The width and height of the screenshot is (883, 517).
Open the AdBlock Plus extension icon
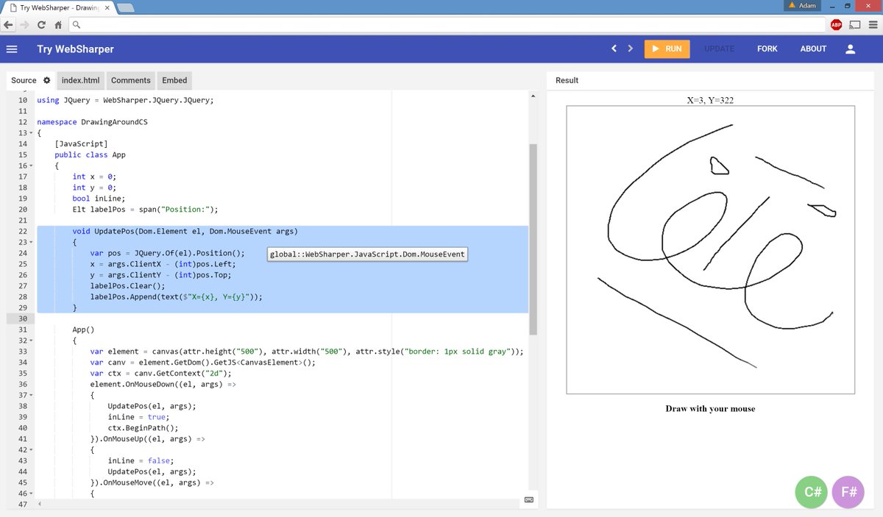837,25
